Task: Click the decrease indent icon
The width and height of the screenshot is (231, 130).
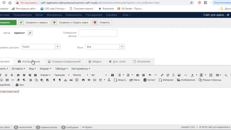Action: coord(138,75)
